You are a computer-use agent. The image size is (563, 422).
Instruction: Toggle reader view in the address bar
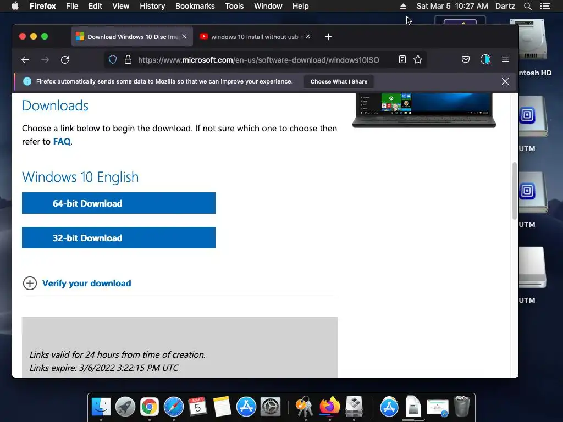click(402, 59)
